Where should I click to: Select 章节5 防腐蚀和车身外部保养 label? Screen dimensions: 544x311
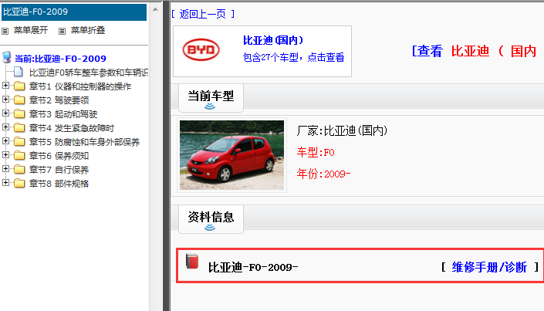[84, 142]
